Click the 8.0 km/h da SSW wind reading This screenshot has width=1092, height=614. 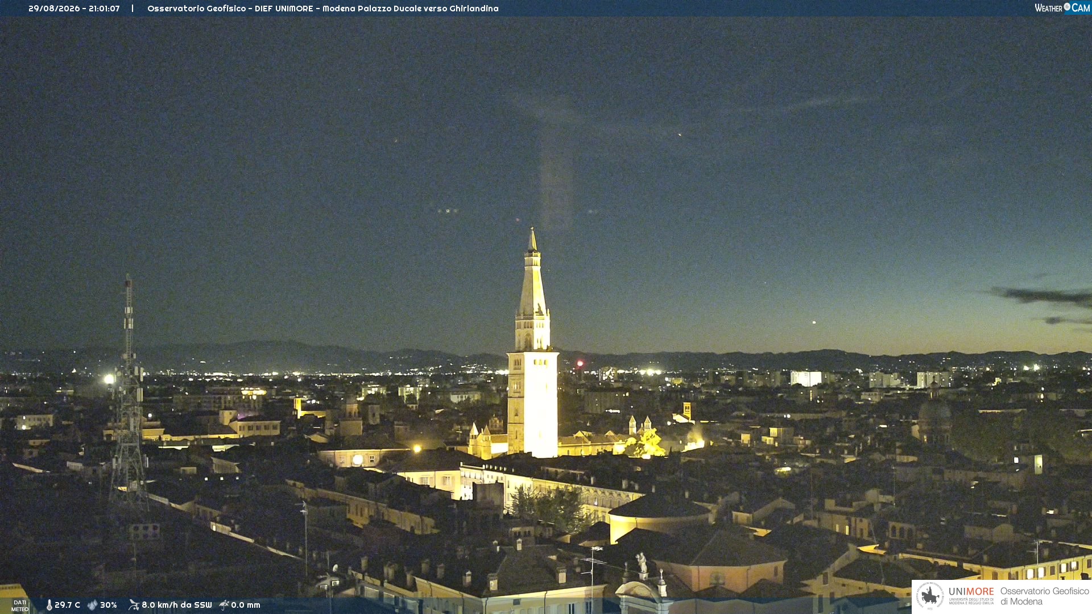tap(176, 605)
